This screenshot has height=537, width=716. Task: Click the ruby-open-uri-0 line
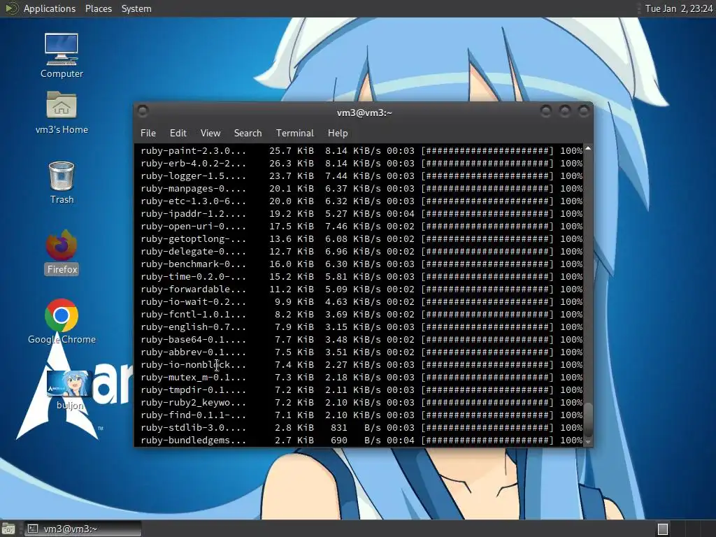tap(361, 226)
